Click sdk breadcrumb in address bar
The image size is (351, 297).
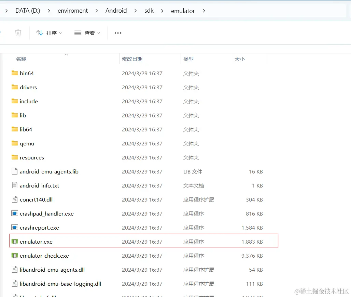tap(149, 11)
